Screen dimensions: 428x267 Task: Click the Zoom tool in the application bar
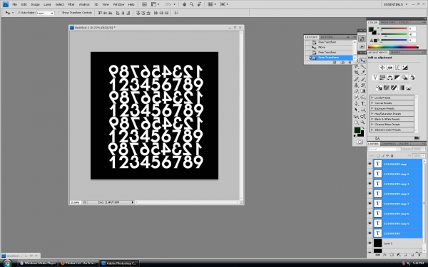click(192, 4)
